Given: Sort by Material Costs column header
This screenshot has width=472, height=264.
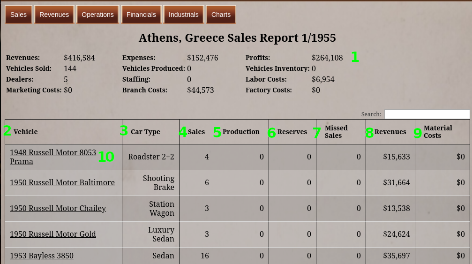Looking at the screenshot, I should click(x=438, y=132).
